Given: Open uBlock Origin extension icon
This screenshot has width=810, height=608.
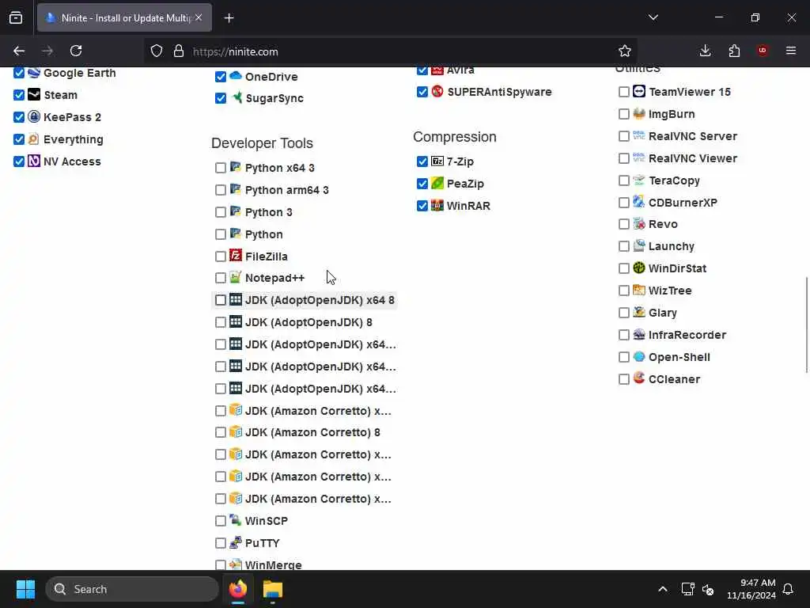Looking at the screenshot, I should (x=763, y=51).
